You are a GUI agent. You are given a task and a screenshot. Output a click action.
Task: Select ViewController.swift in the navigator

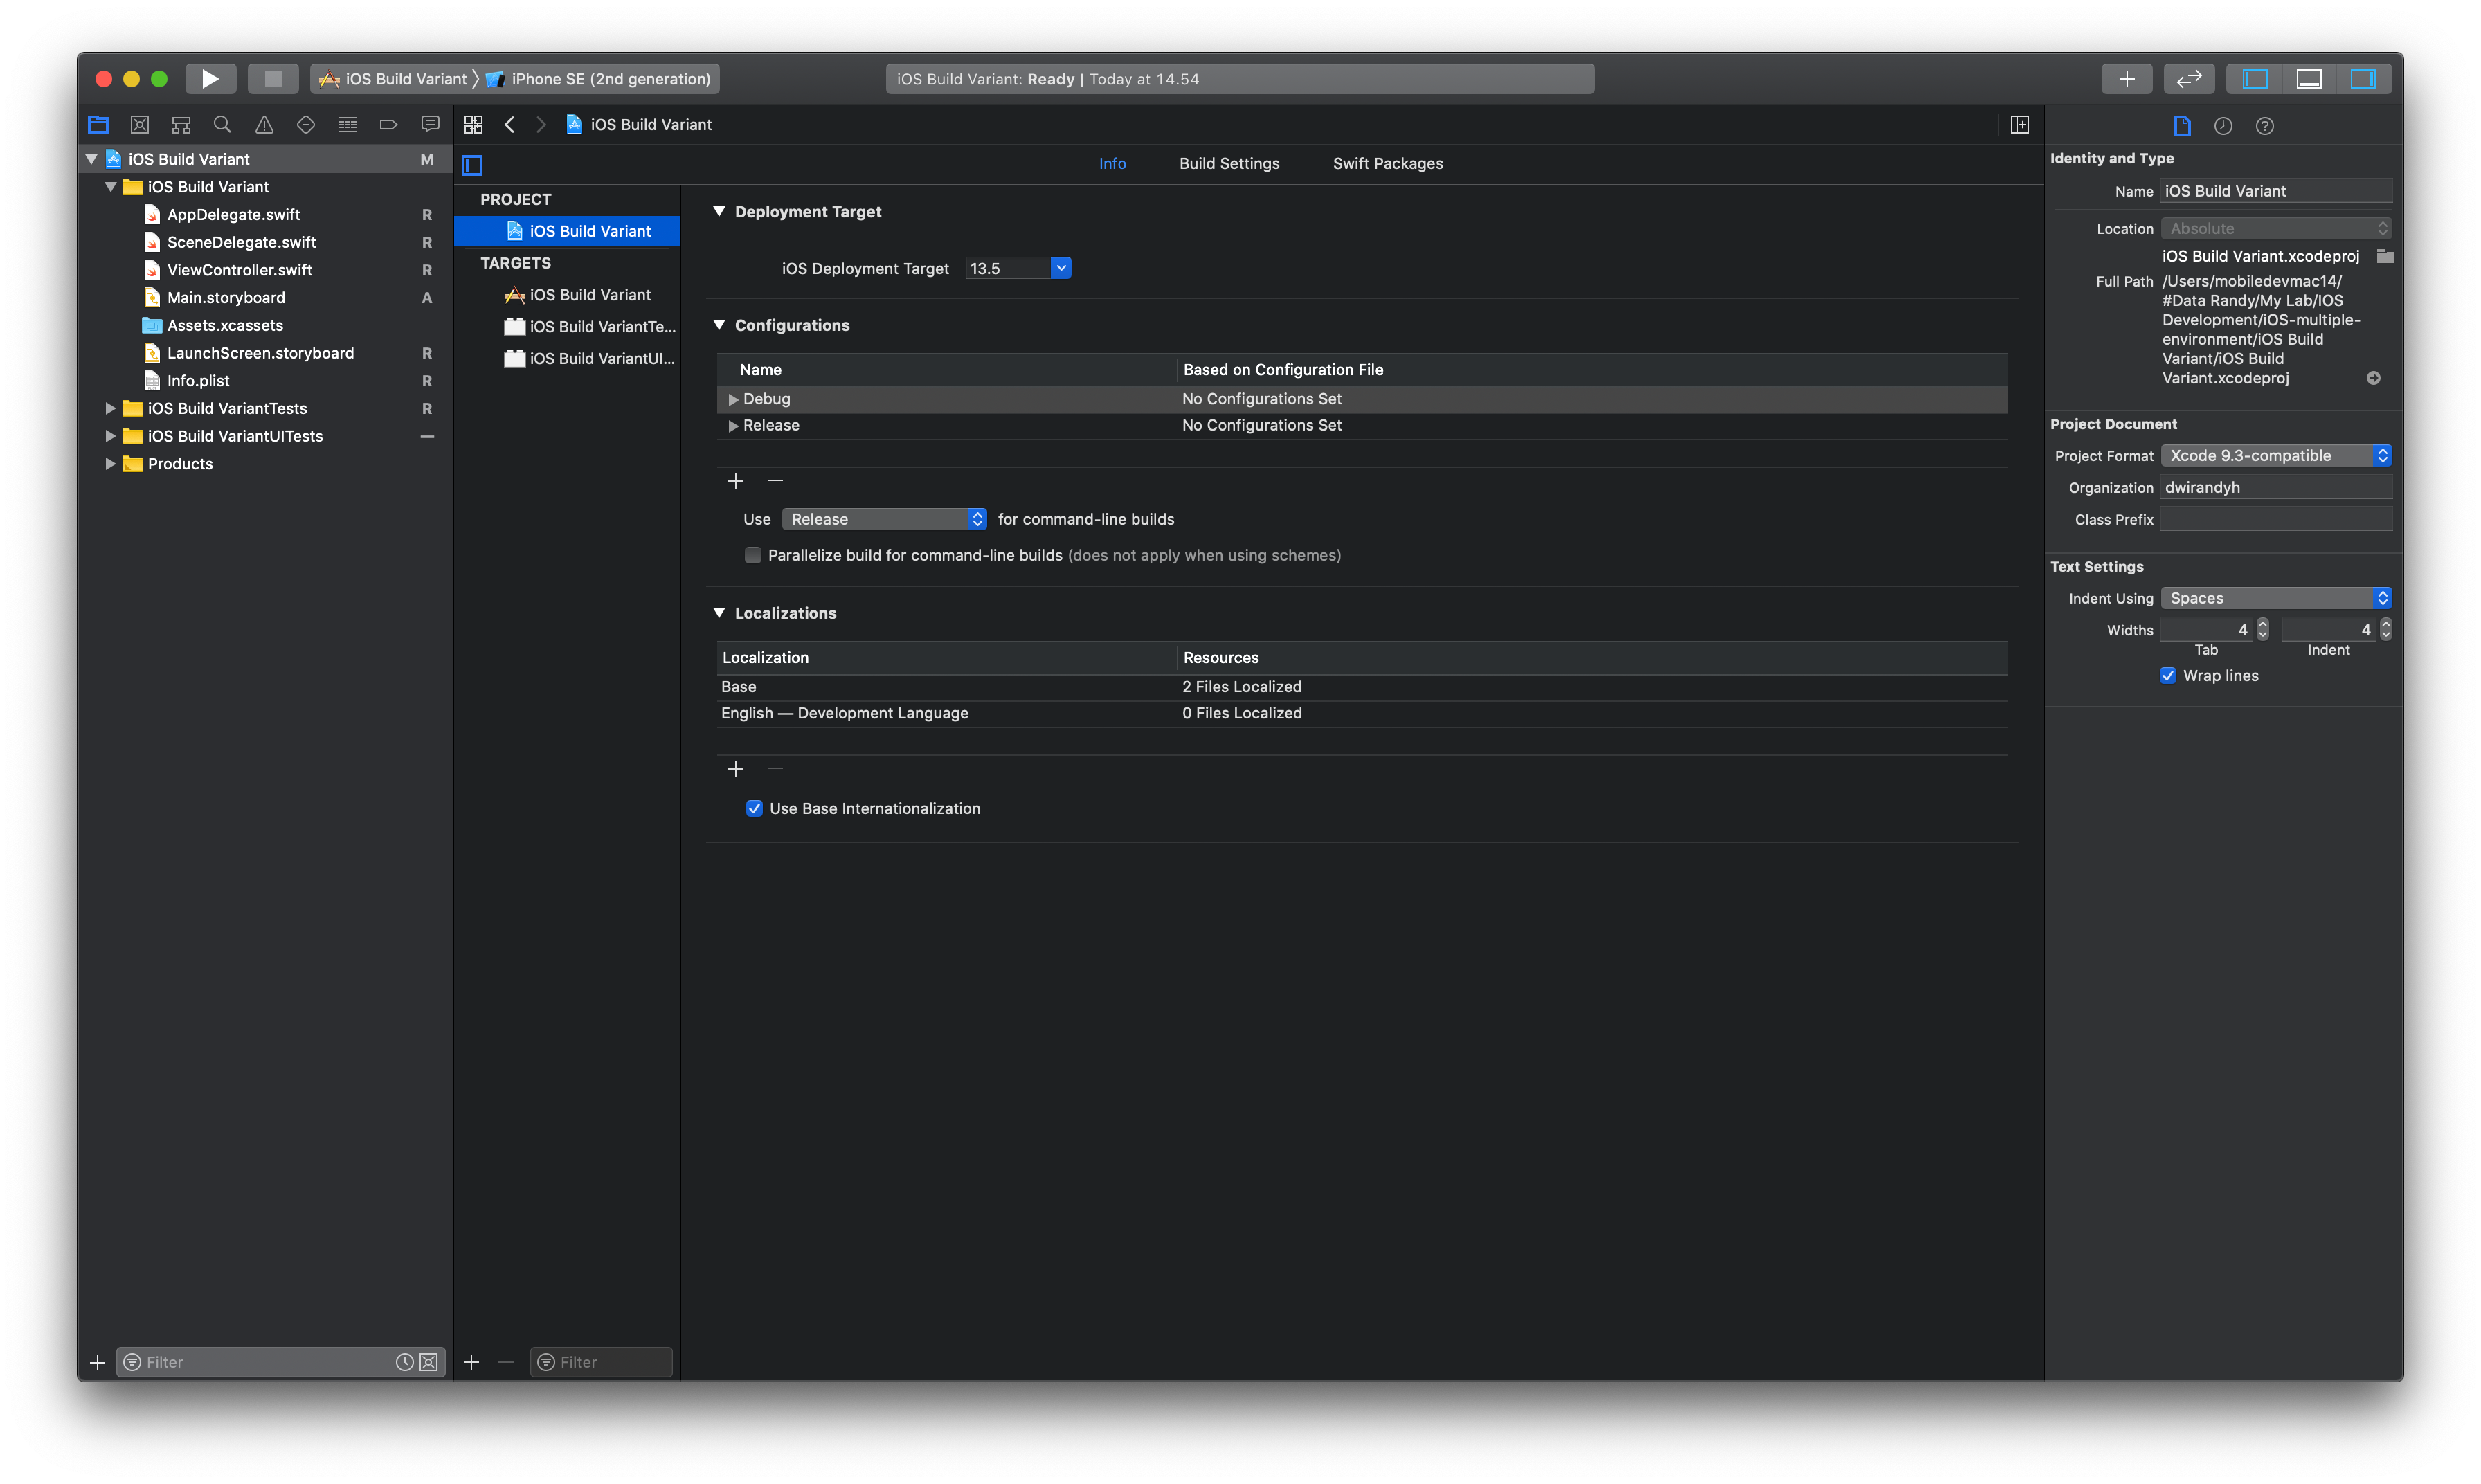[x=239, y=270]
